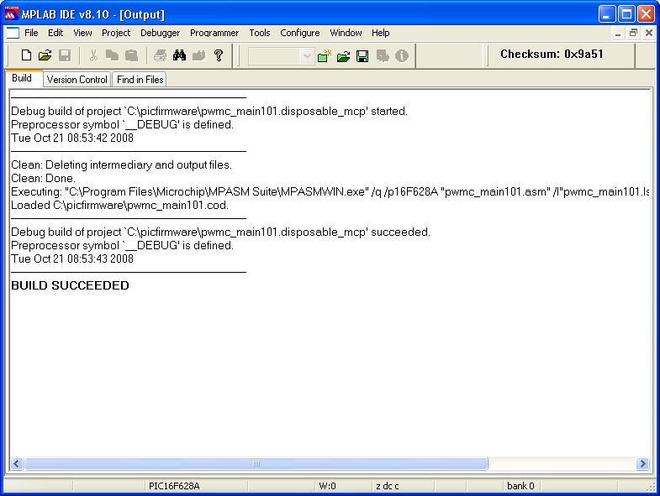Click the Open File folder icon
660x496 pixels.
45,55
